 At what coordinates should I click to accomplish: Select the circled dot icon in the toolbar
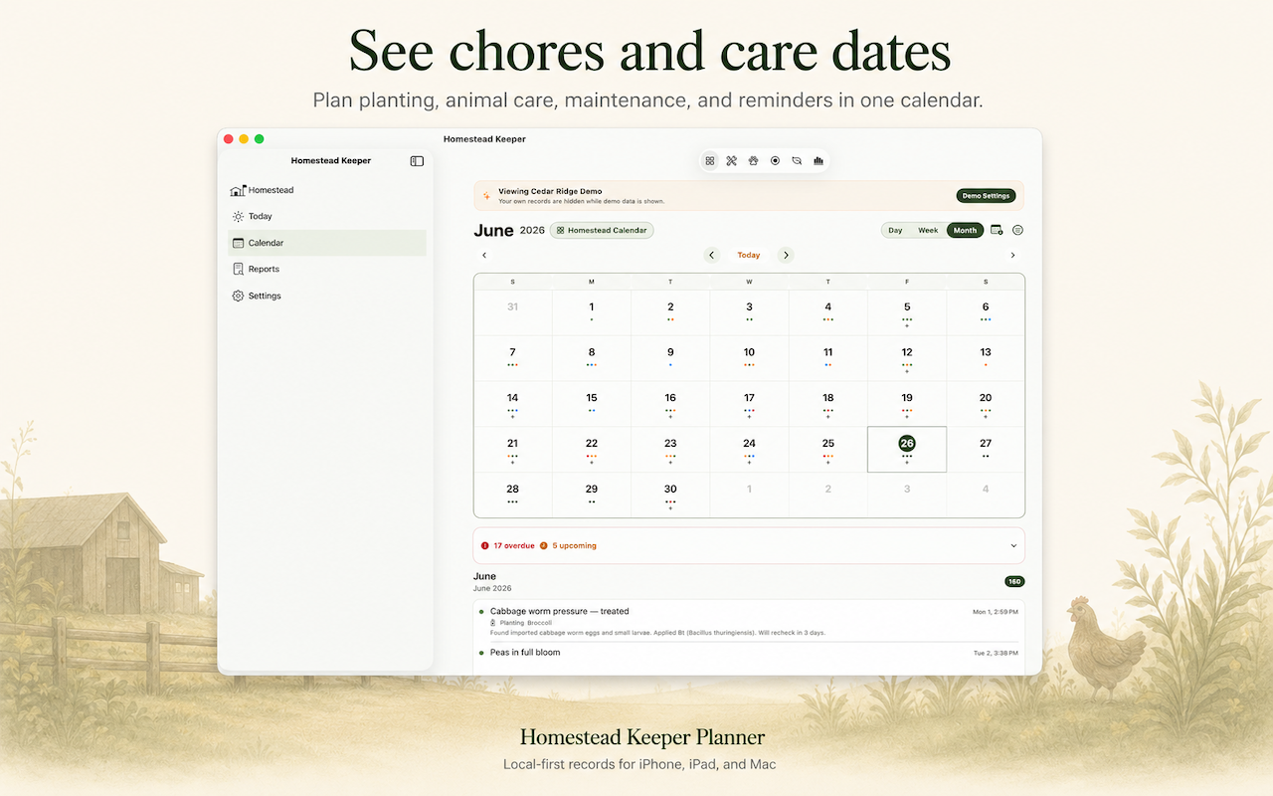pos(775,160)
